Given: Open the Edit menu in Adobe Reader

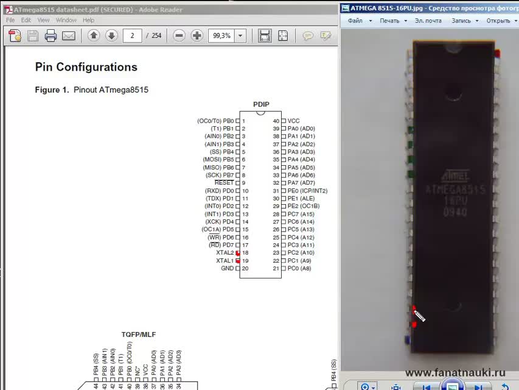Looking at the screenshot, I should 26,20.
